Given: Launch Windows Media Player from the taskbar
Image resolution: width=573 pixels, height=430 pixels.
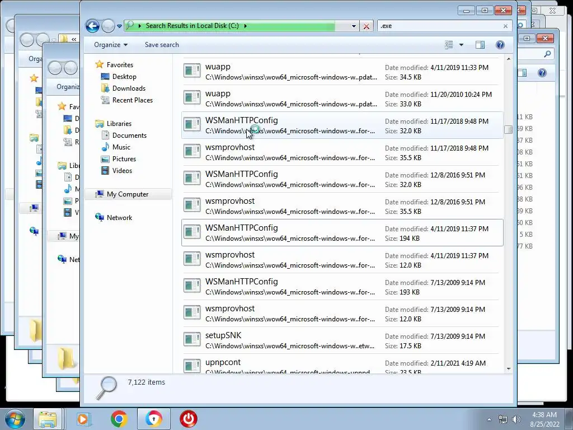Looking at the screenshot, I should coord(83,419).
